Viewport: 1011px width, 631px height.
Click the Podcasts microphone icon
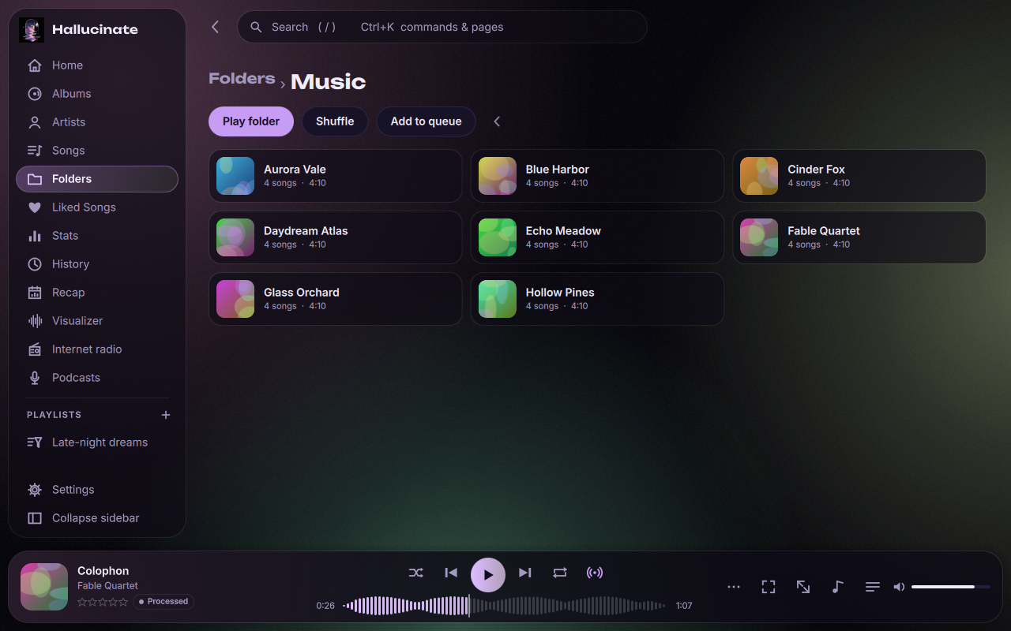(x=35, y=378)
